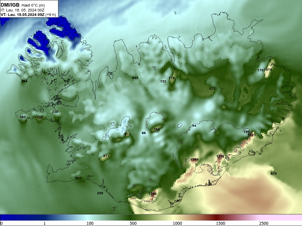Click the 2500 tick on color scale
Image resolution: width=302 pixels, height=226 pixels.
pyautogui.click(x=264, y=223)
